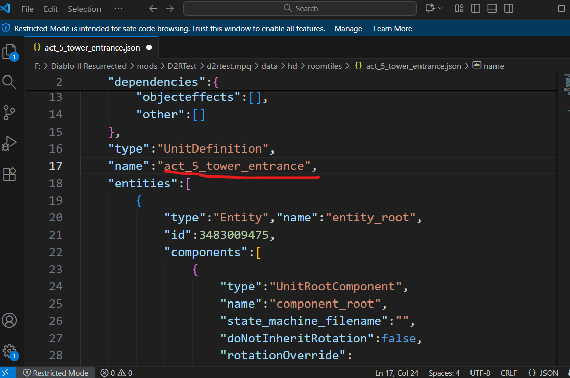Go forward with the right arrow
The height and width of the screenshot is (378, 570).
[x=170, y=8]
